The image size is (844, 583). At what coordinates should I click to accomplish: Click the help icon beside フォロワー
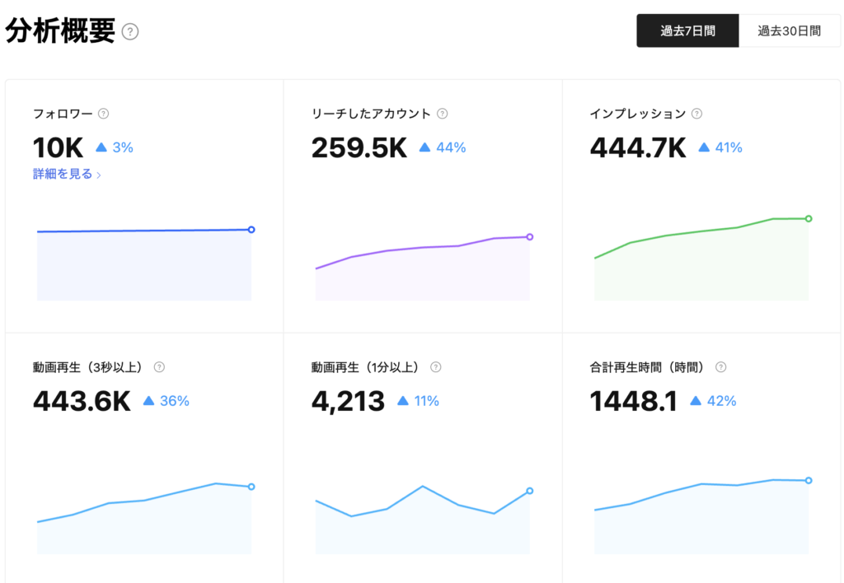pyautogui.click(x=103, y=114)
